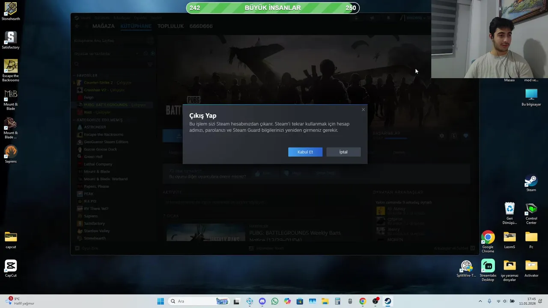Close the Çıkış Yap dialog with X

click(363, 110)
